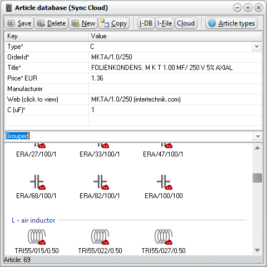Click the Price EUR value field
Image resolution: width=267 pixels, height=267 pixels.
pyautogui.click(x=175, y=78)
